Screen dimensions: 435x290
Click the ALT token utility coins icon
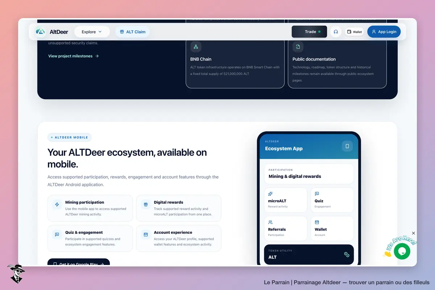[347, 254]
